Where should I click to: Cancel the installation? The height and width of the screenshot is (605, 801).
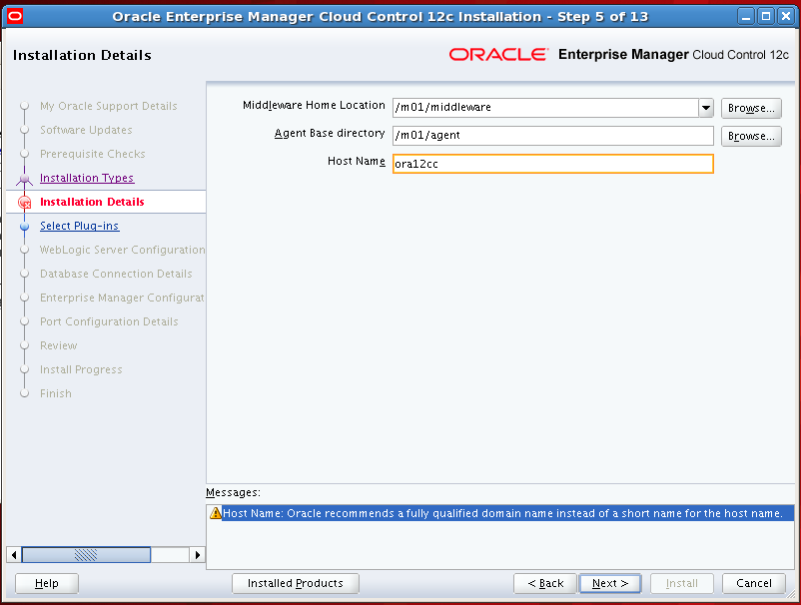pyautogui.click(x=753, y=583)
